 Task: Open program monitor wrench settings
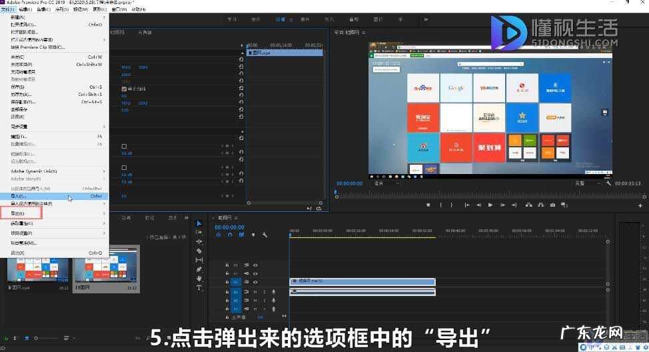point(608,183)
